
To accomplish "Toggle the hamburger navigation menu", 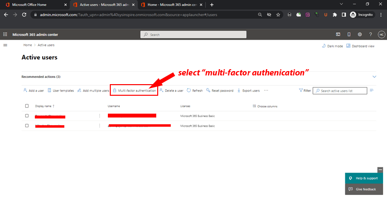I will pos(5,45).
